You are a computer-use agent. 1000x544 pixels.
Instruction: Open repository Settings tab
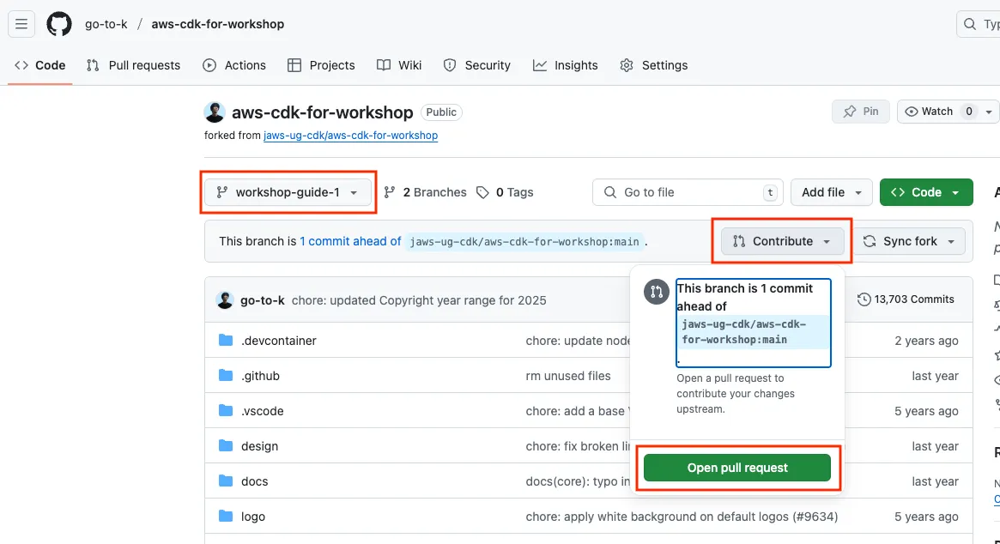pos(654,65)
